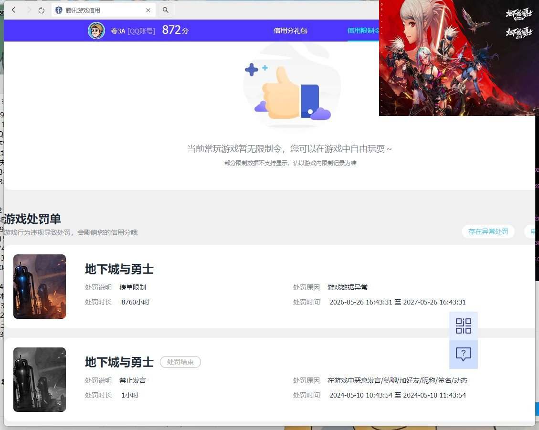Click the 当前常玩游戏暂无限制令 message
The image size is (539, 430).
pos(289,148)
